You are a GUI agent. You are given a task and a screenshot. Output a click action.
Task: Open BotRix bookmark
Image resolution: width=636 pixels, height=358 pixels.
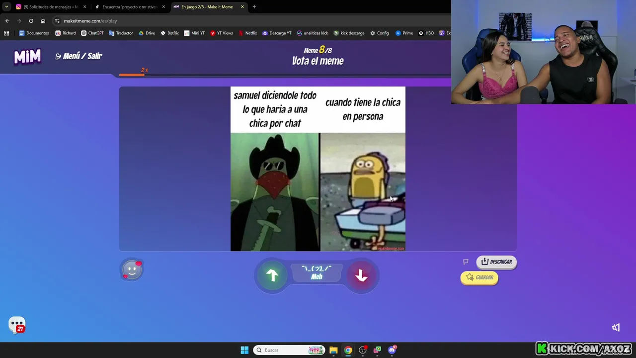[x=169, y=33]
